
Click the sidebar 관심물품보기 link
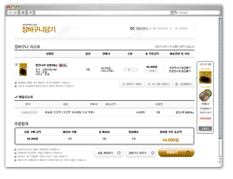point(206,108)
